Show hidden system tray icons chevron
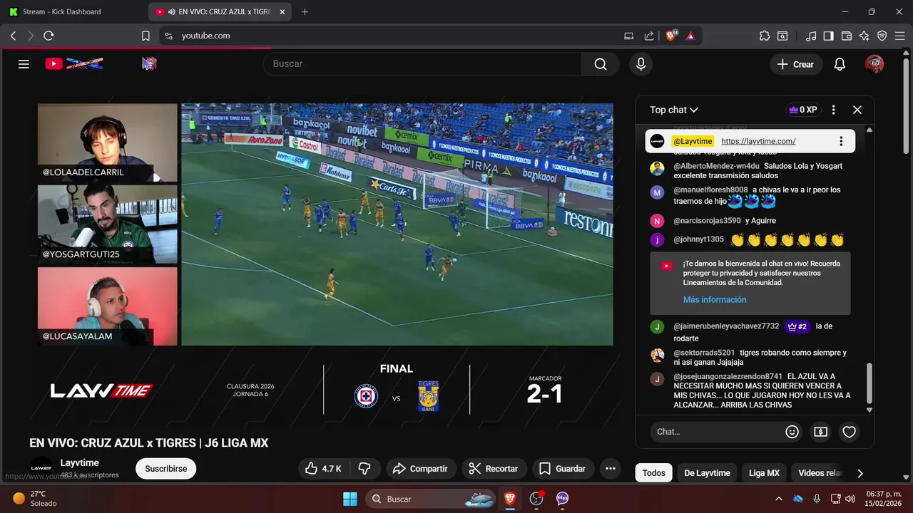The image size is (913, 513). (x=778, y=499)
